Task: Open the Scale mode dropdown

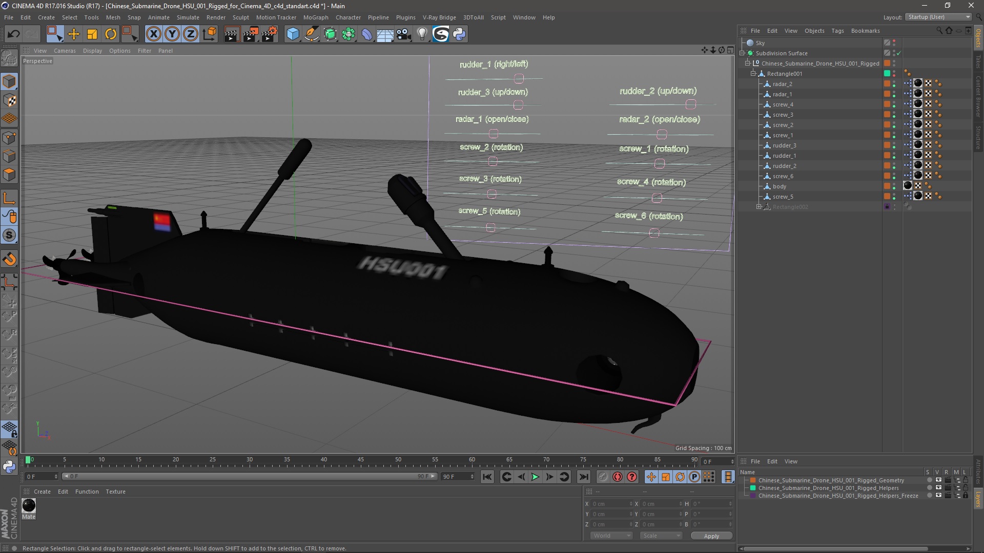Action: (x=661, y=536)
